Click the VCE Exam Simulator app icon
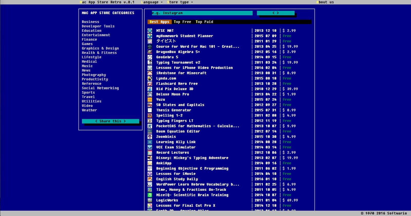The height and width of the screenshot is (216, 411). coord(150,147)
